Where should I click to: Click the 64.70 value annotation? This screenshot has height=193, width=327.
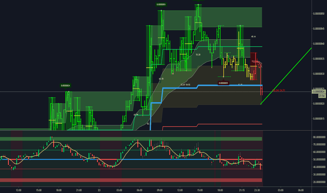(x=161, y=79)
